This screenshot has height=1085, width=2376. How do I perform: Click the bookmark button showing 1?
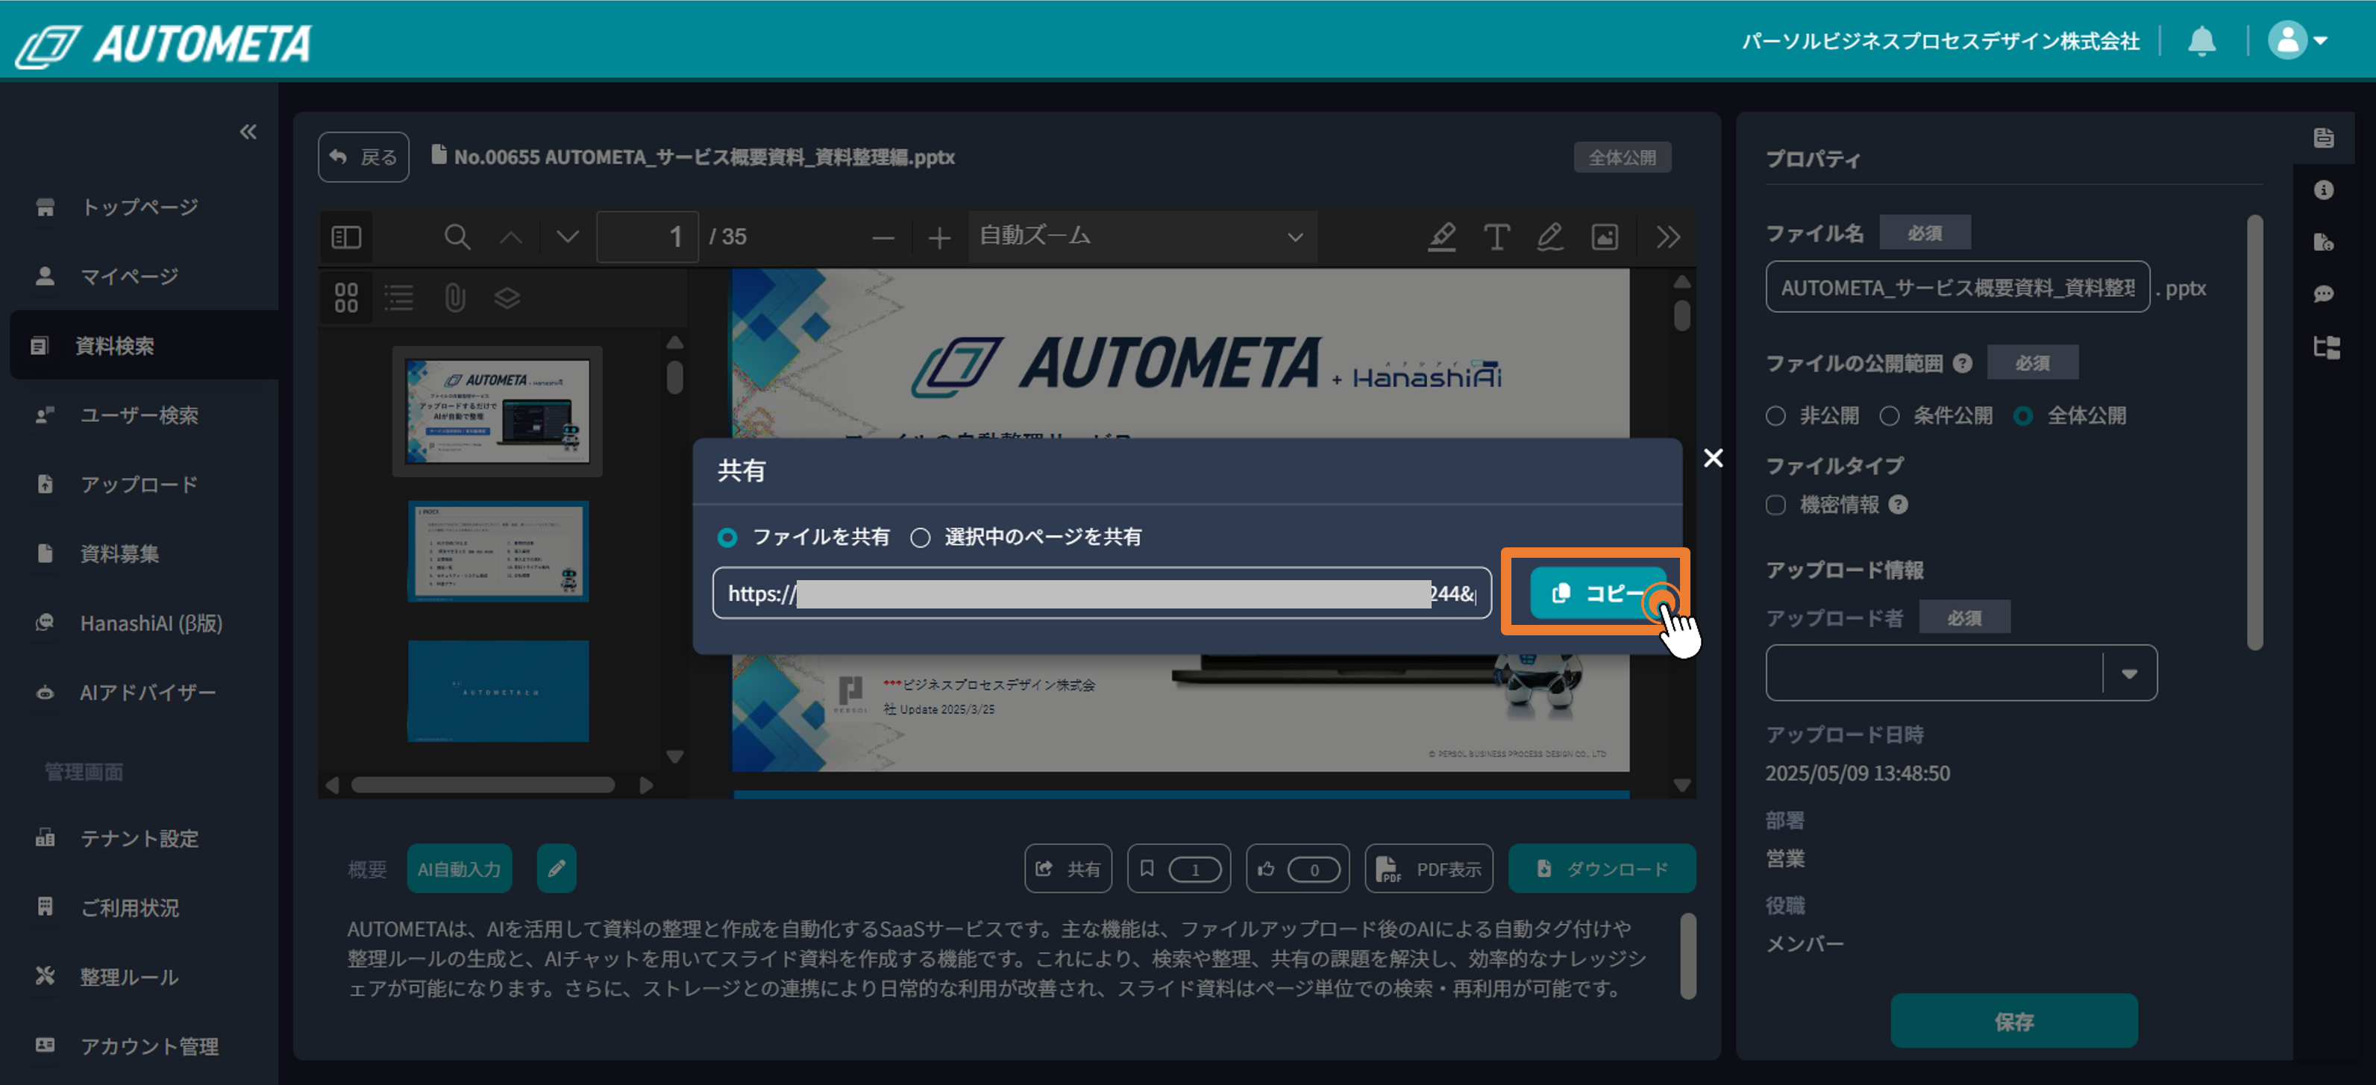(1179, 868)
